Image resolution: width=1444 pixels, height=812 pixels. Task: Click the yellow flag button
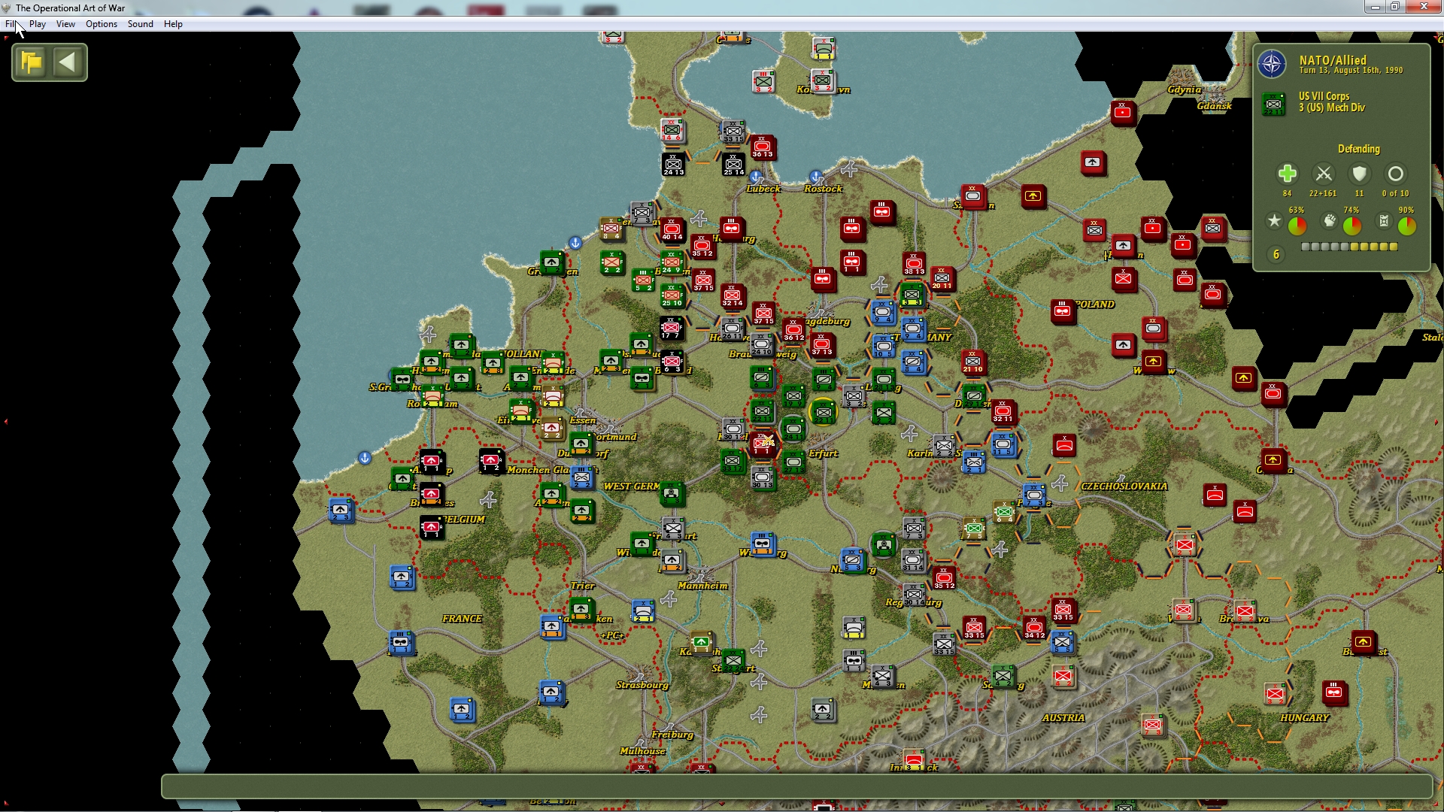point(32,62)
